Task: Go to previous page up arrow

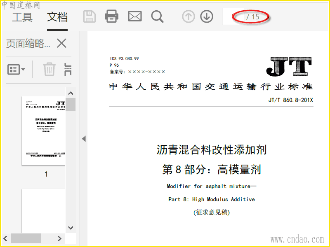Action: pos(189,16)
